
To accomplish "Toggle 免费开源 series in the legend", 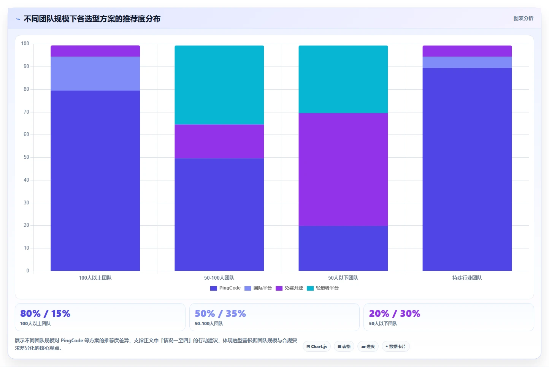I will 289,288.
